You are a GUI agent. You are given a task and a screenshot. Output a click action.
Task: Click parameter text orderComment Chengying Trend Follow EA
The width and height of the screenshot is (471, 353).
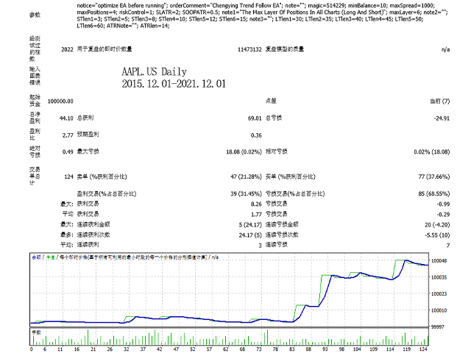coord(227,5)
